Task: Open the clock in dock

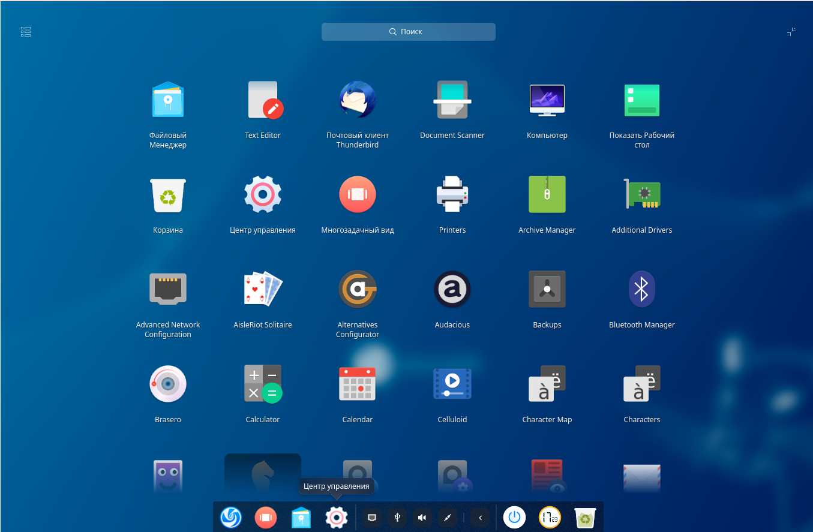Action: click(x=550, y=517)
